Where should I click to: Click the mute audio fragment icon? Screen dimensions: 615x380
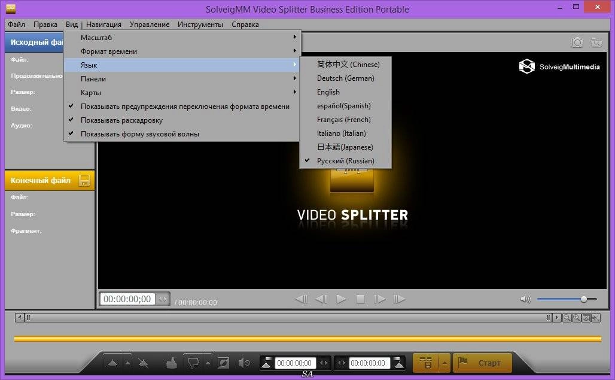[244, 363]
